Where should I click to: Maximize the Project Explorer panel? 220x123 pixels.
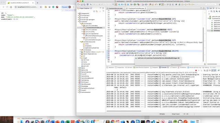(103, 8)
